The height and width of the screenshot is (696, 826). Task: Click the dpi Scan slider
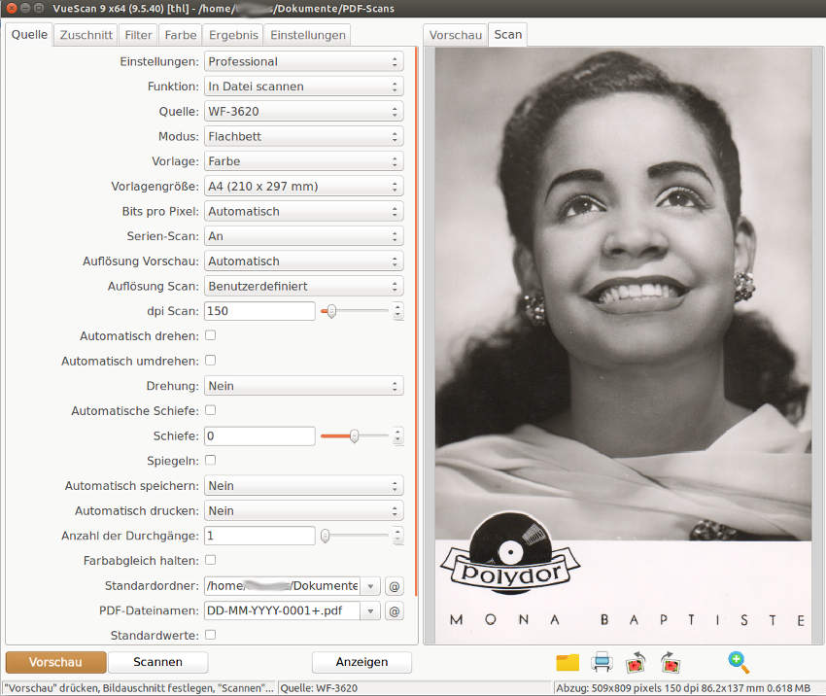click(355, 311)
